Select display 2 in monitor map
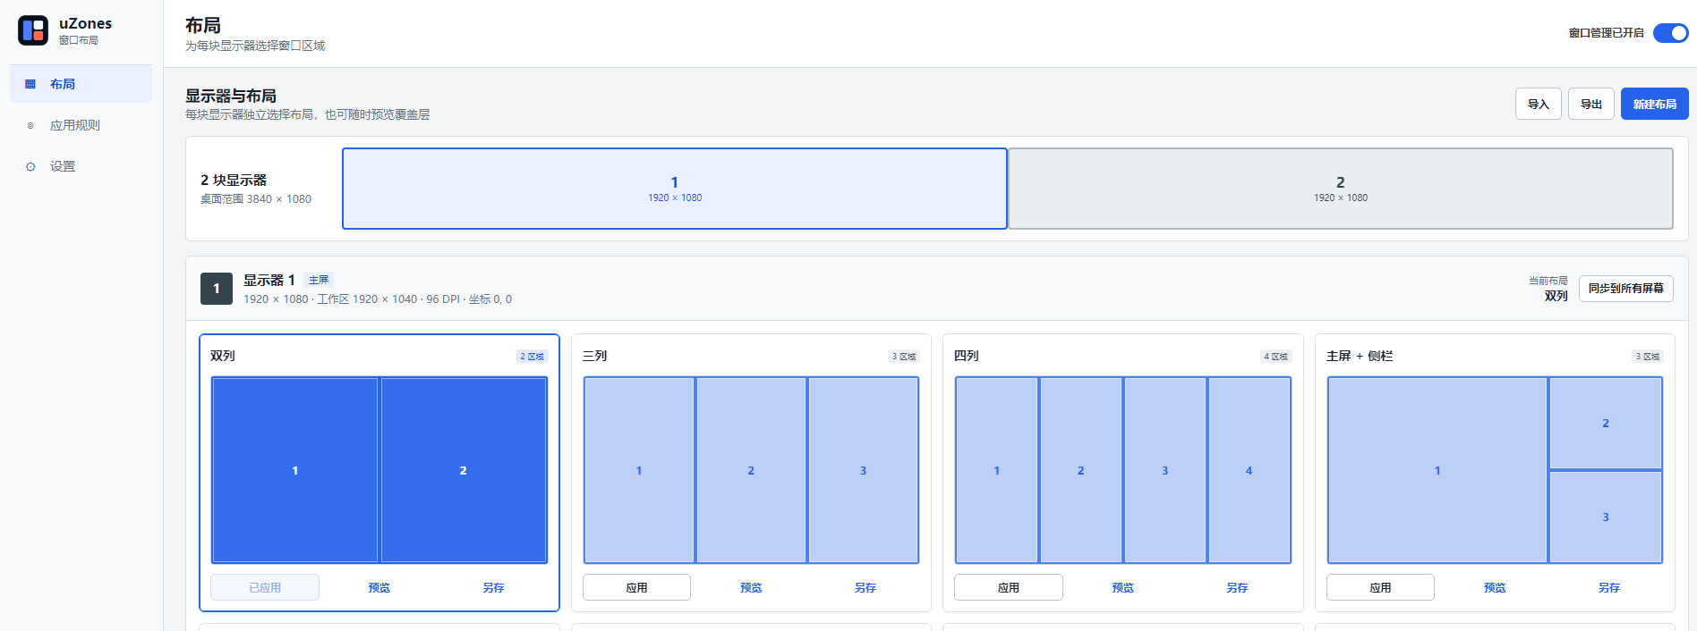Screen dimensions: 1697x631 click(1341, 189)
